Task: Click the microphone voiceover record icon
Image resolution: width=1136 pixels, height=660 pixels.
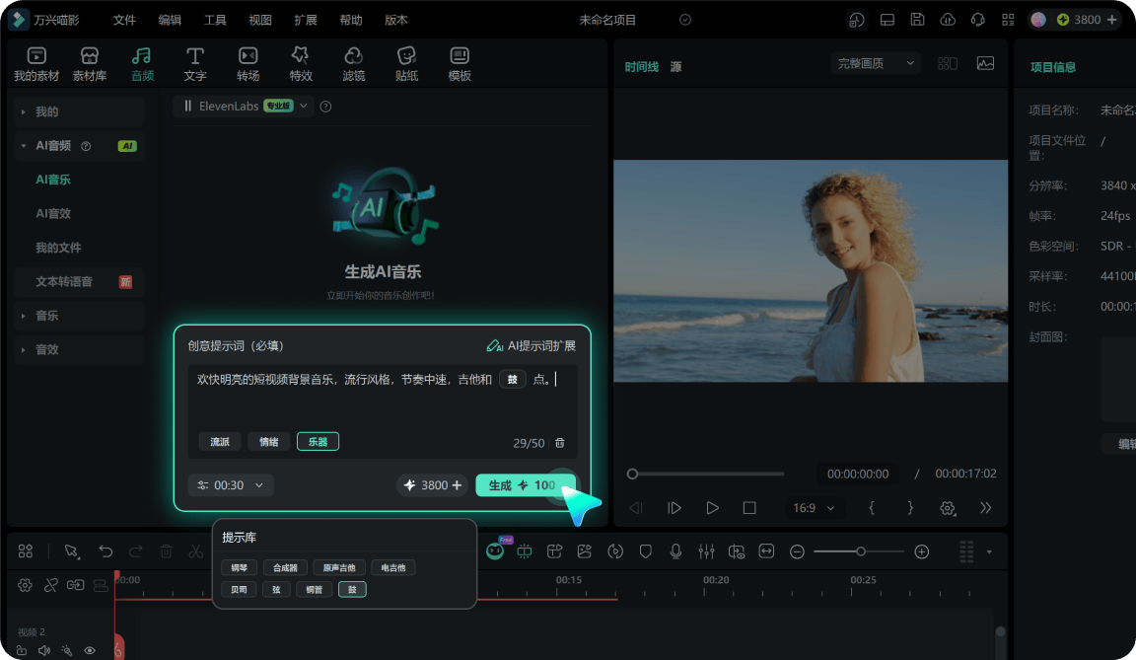Action: click(675, 551)
